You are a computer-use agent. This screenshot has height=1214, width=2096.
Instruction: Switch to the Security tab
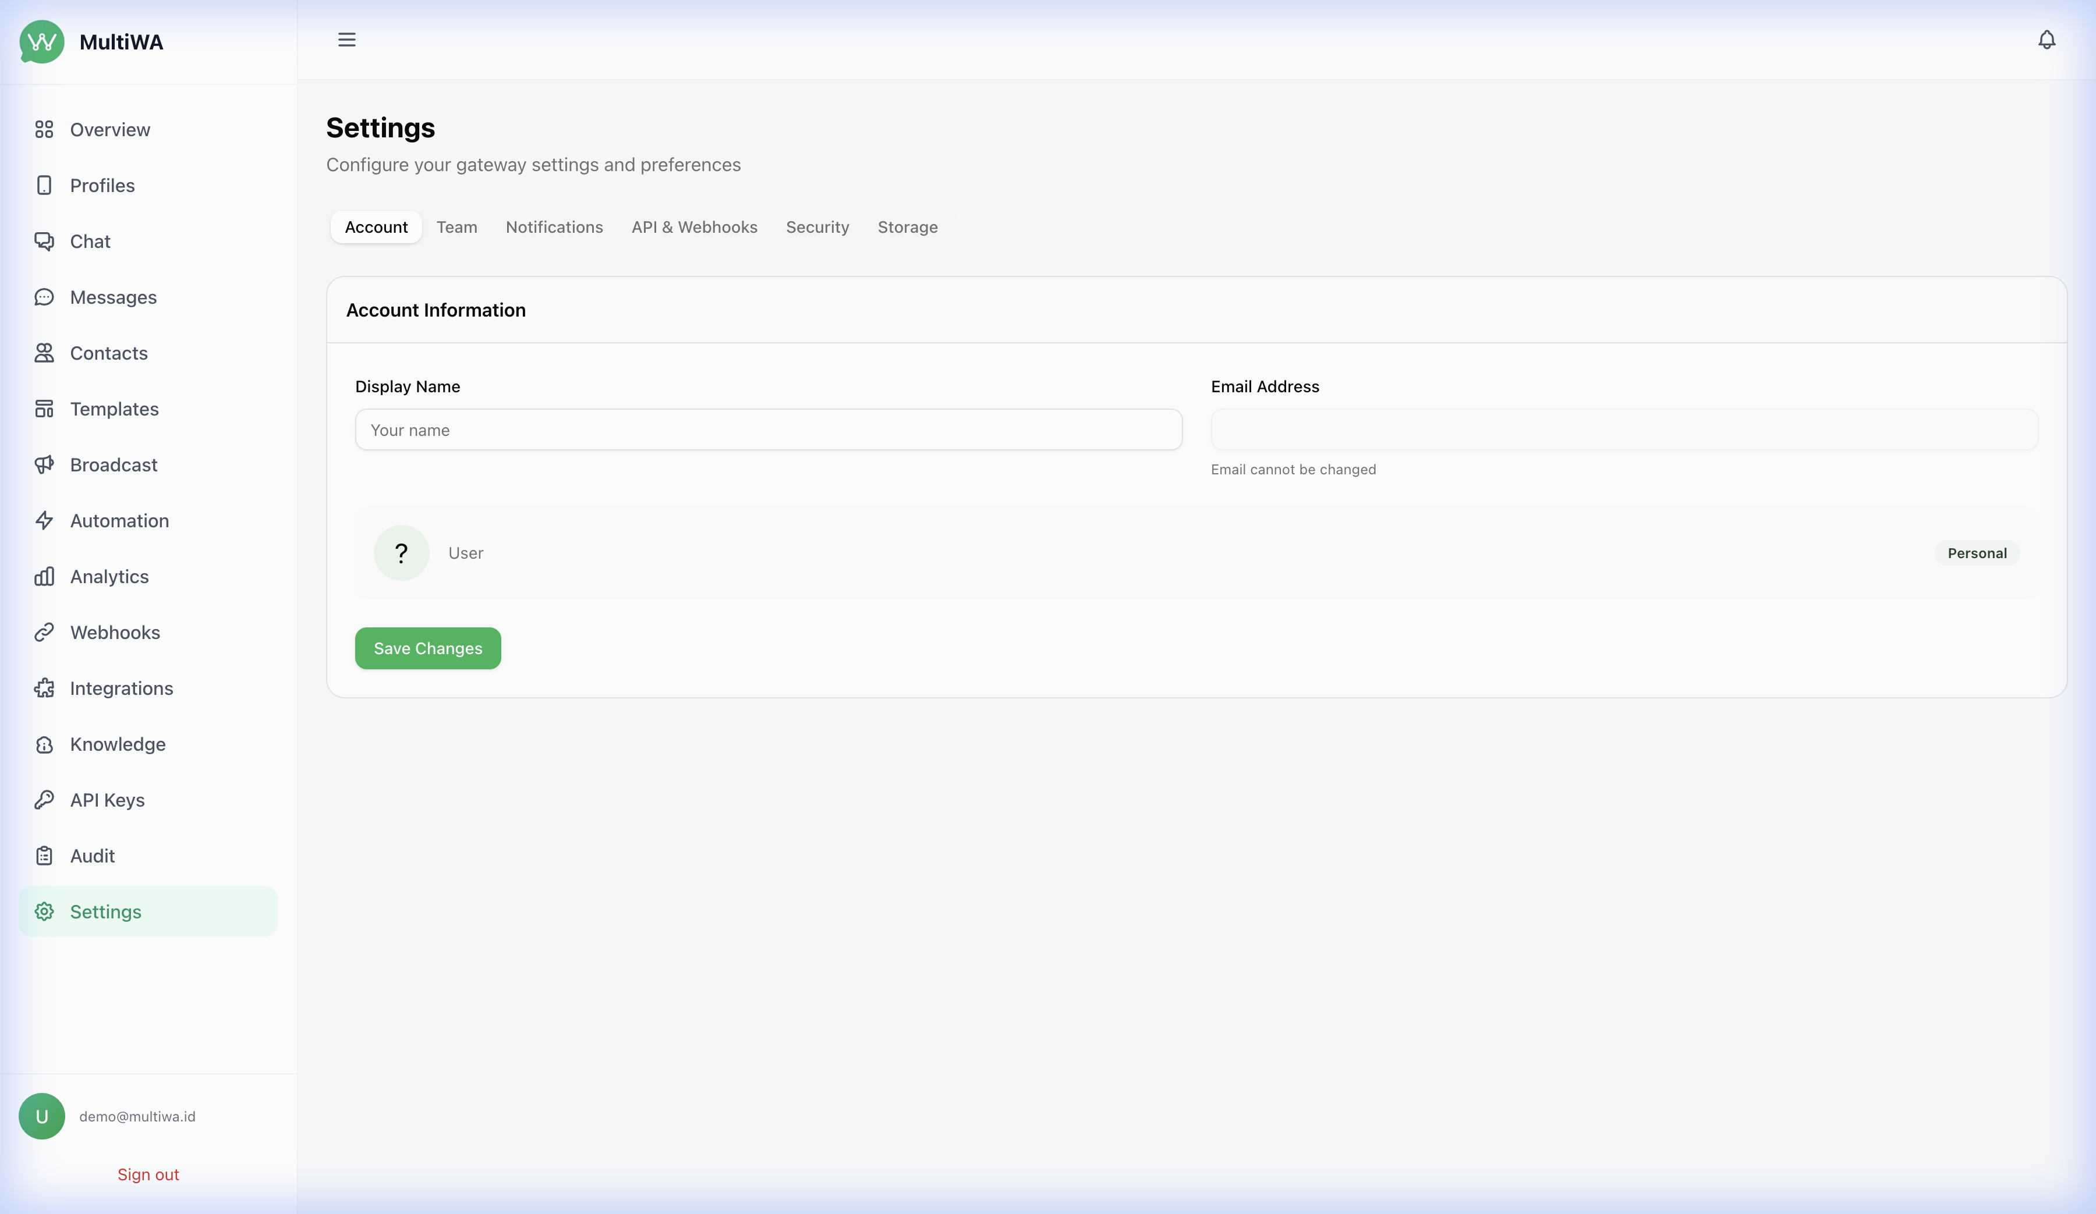pos(817,227)
